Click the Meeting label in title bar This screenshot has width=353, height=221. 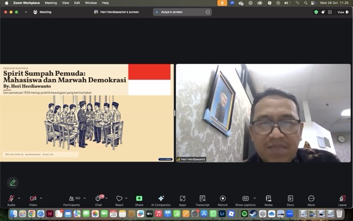[42, 12]
